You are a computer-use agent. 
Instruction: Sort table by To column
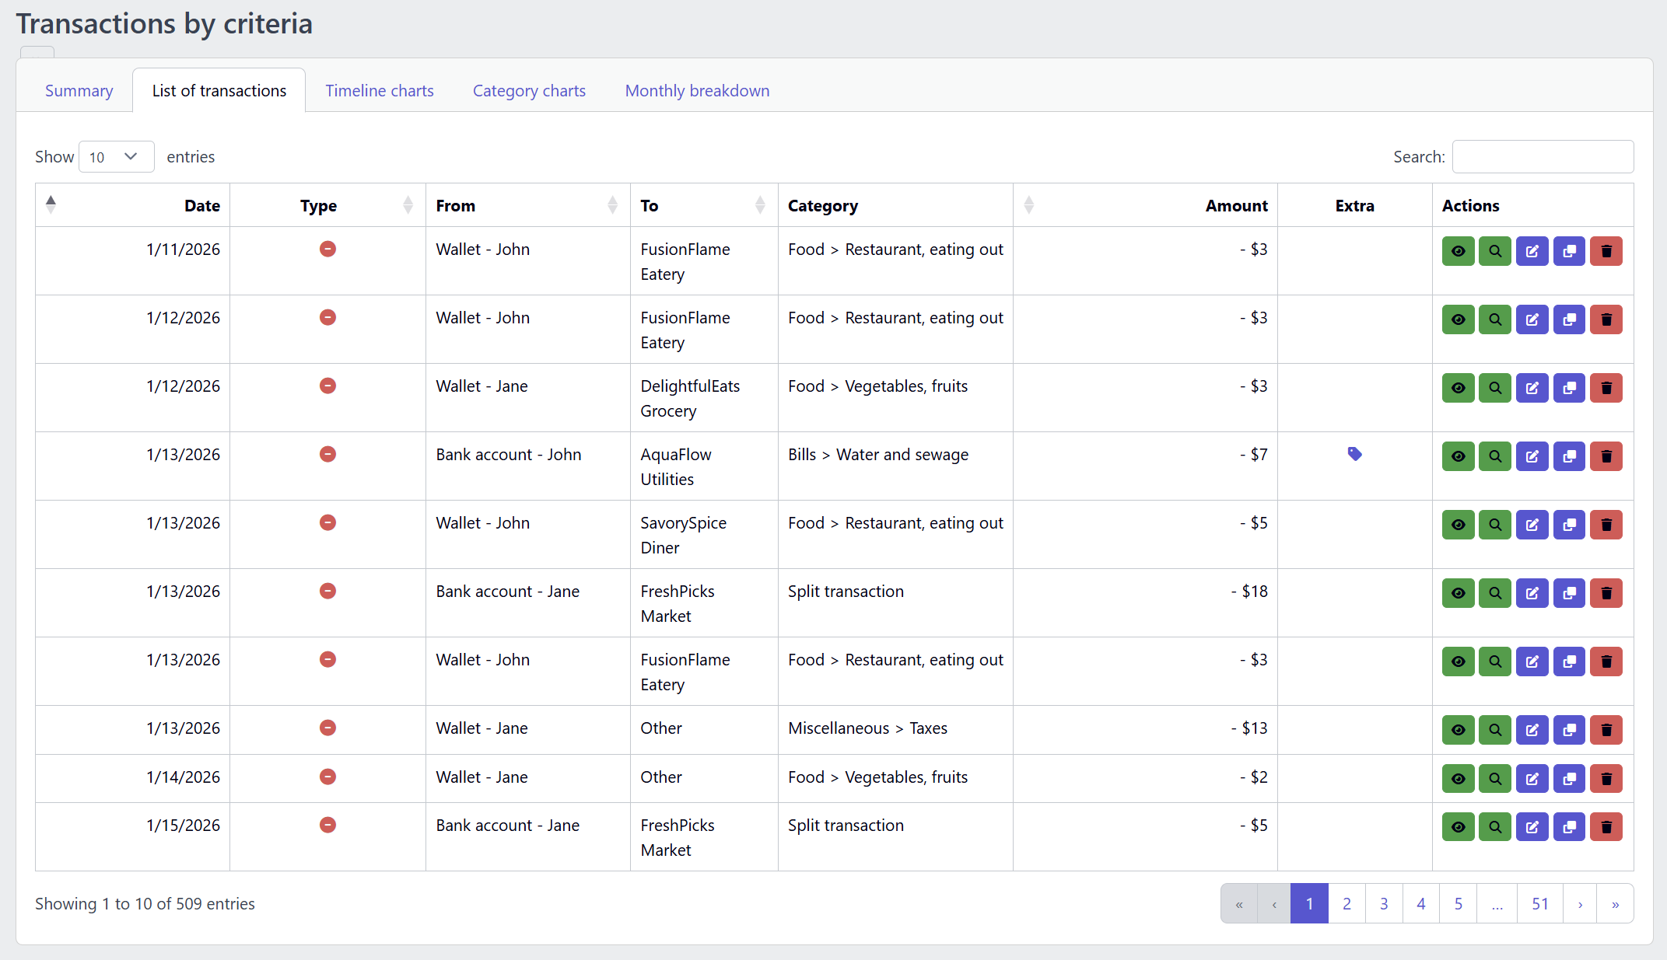pos(703,205)
